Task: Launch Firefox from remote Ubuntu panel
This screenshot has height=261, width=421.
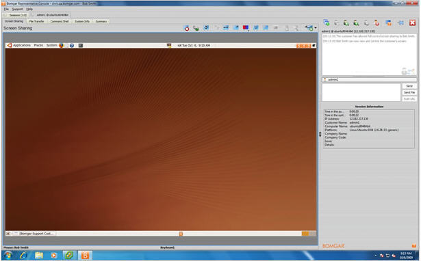Action: coord(61,46)
